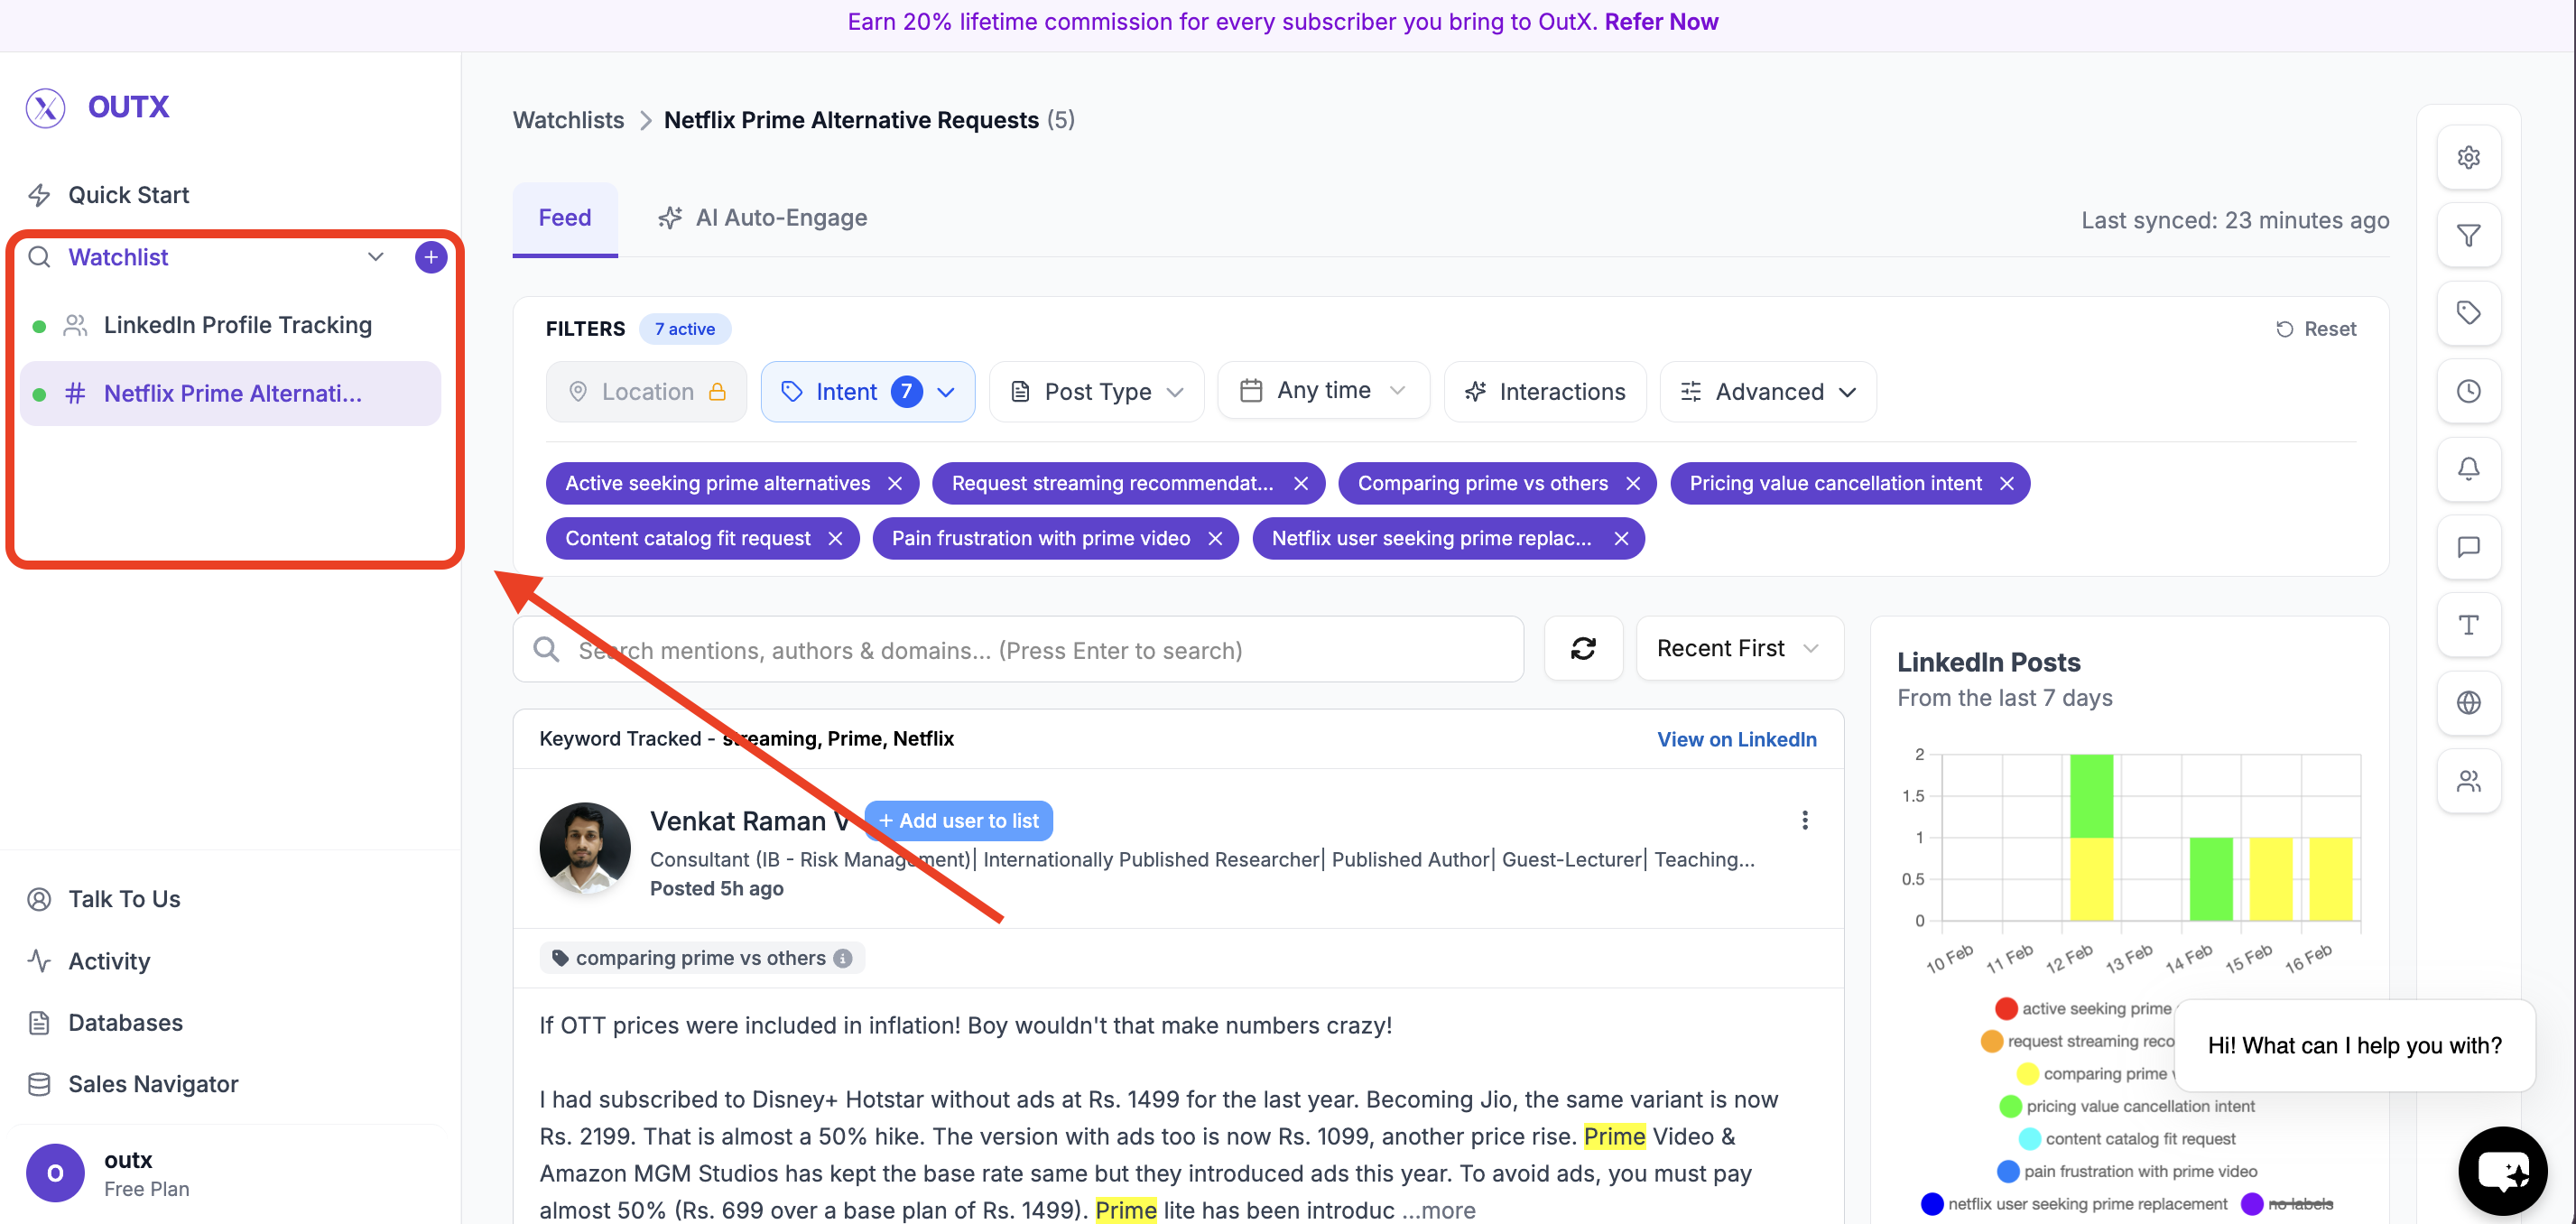
Task: Switch to the AI Auto-Engage tab
Action: pos(762,217)
